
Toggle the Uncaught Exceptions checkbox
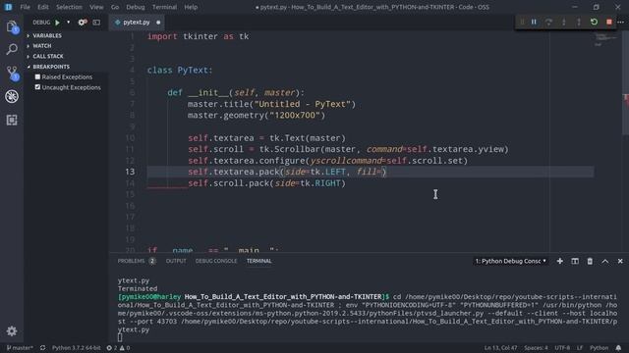pos(37,87)
